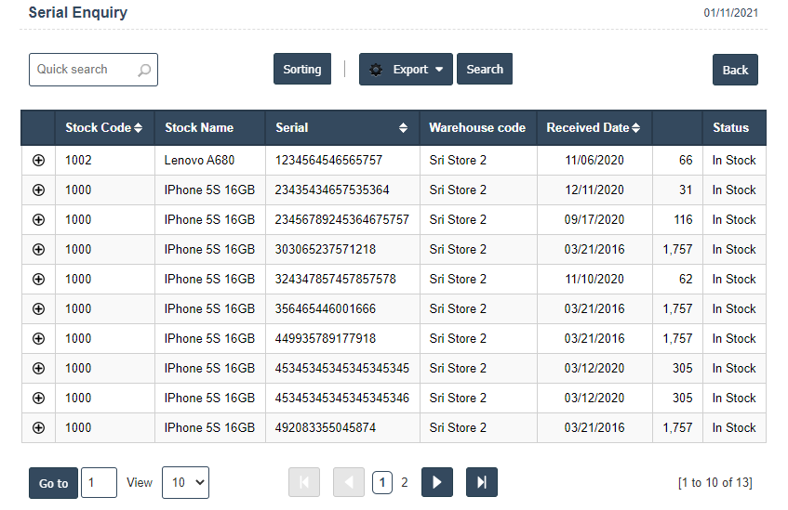Viewport: 788px width, 510px height.
Task: Expand row with serial 23435434657535364
Action: (38, 190)
